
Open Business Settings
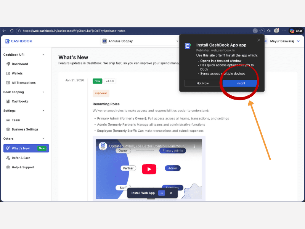click(26, 129)
